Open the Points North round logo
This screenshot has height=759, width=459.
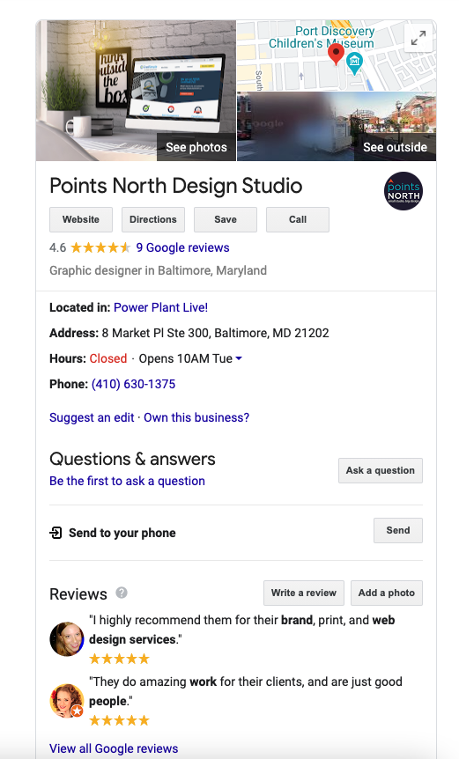[x=403, y=191]
